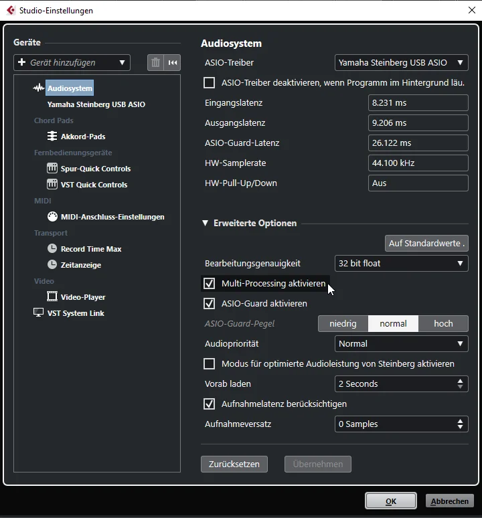Select the Video-Player film icon
This screenshot has height=518, width=482.
point(52,296)
